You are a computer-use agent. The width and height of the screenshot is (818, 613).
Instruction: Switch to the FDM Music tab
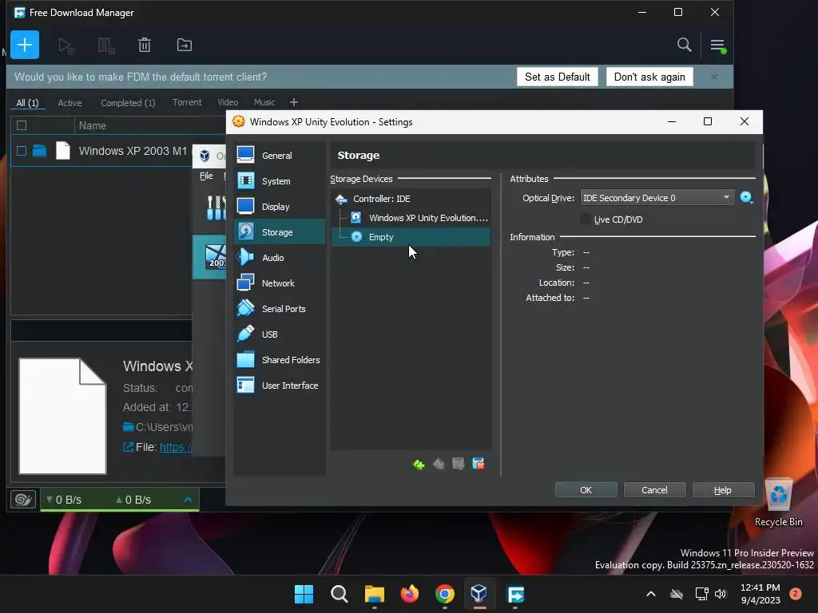pyautogui.click(x=264, y=103)
